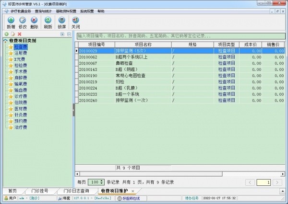Select 住院费 category in tree
This screenshot has height=204, width=288.
click(21, 102)
